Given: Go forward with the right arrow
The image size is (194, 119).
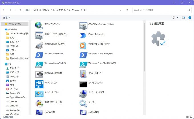Looking at the screenshot, I should (x=10, y=10).
